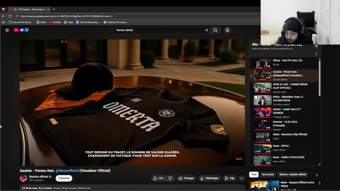The height and width of the screenshot is (191, 340).
Task: Open the YouTube bookmark
Action: coord(55,22)
